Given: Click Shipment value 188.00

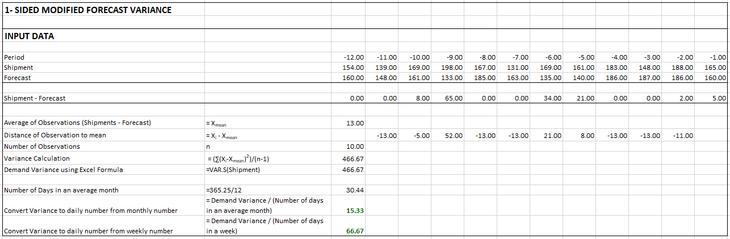Looking at the screenshot, I should (678, 68).
